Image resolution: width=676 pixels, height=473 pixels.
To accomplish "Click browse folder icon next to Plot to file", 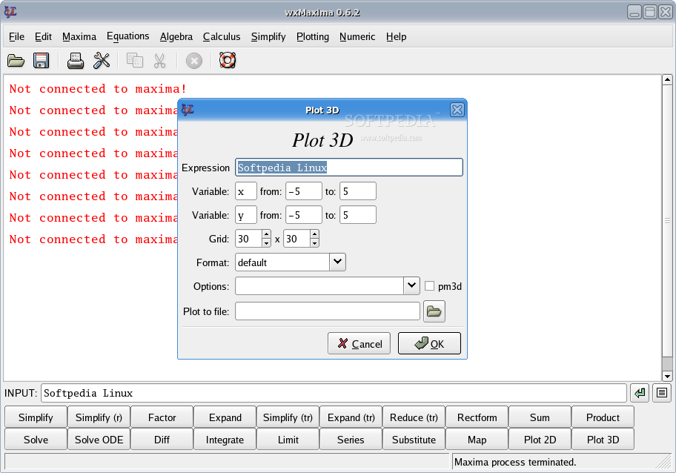I will [x=434, y=311].
